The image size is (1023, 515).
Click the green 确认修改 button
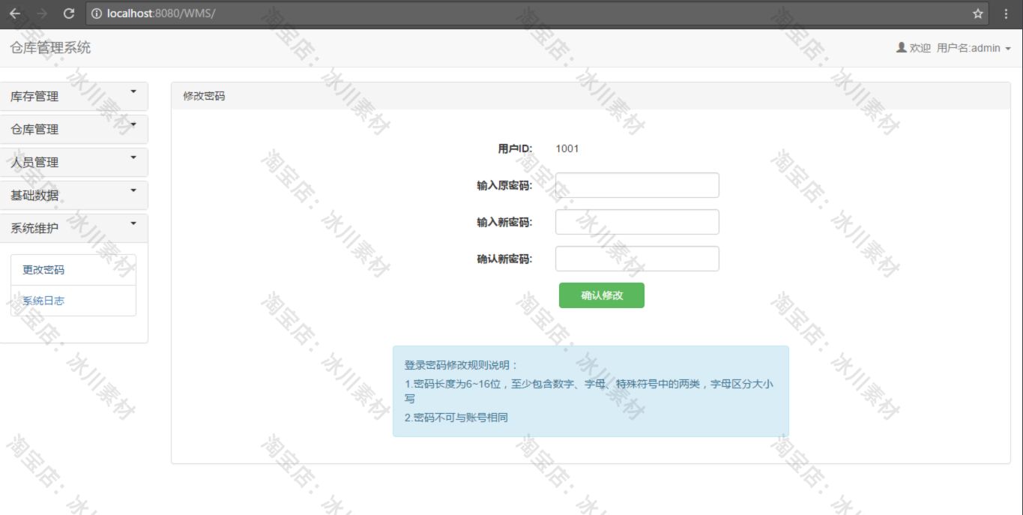click(x=602, y=295)
